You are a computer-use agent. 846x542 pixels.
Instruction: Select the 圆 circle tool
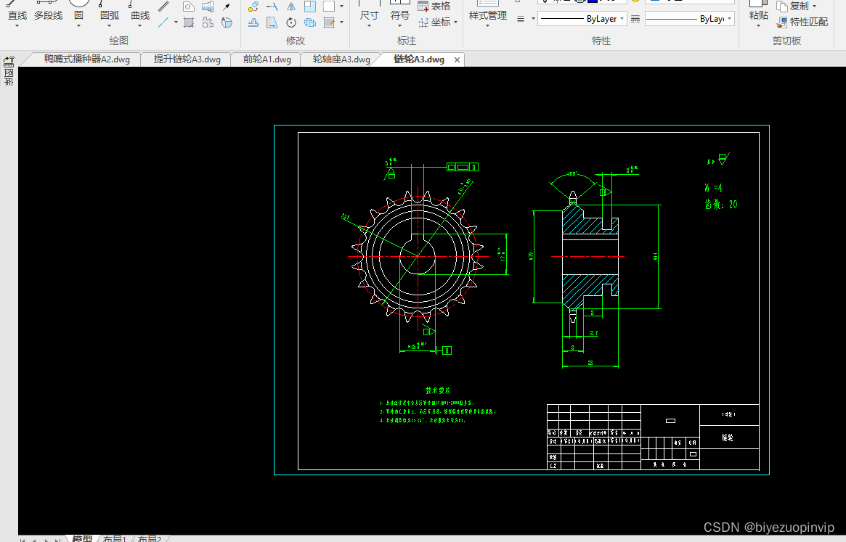tap(78, 12)
